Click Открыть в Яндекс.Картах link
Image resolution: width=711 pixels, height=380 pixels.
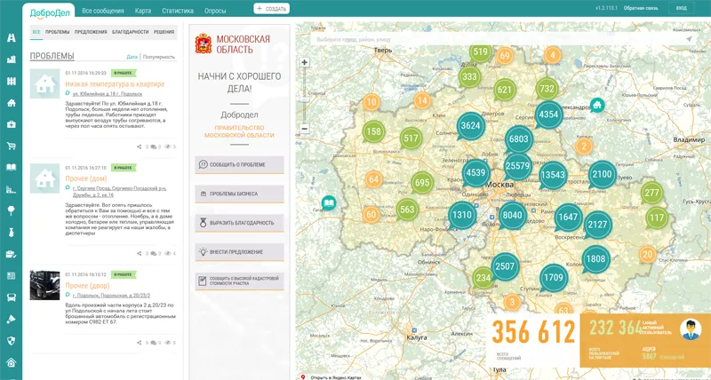tap(336, 377)
